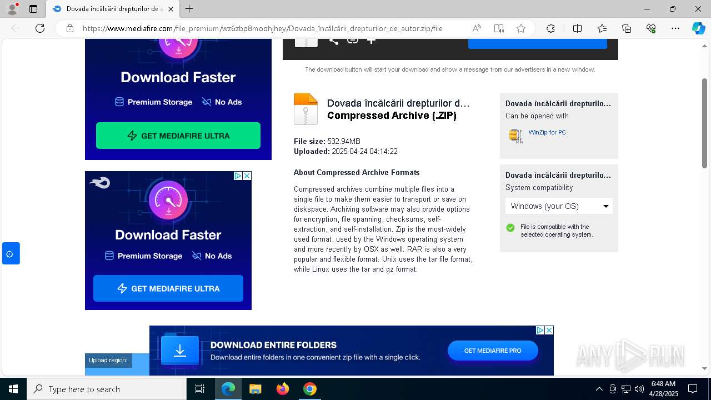Click green GET MEDIAFIRE ULTRA button
Screen dimensions: 711x400
(x=178, y=136)
